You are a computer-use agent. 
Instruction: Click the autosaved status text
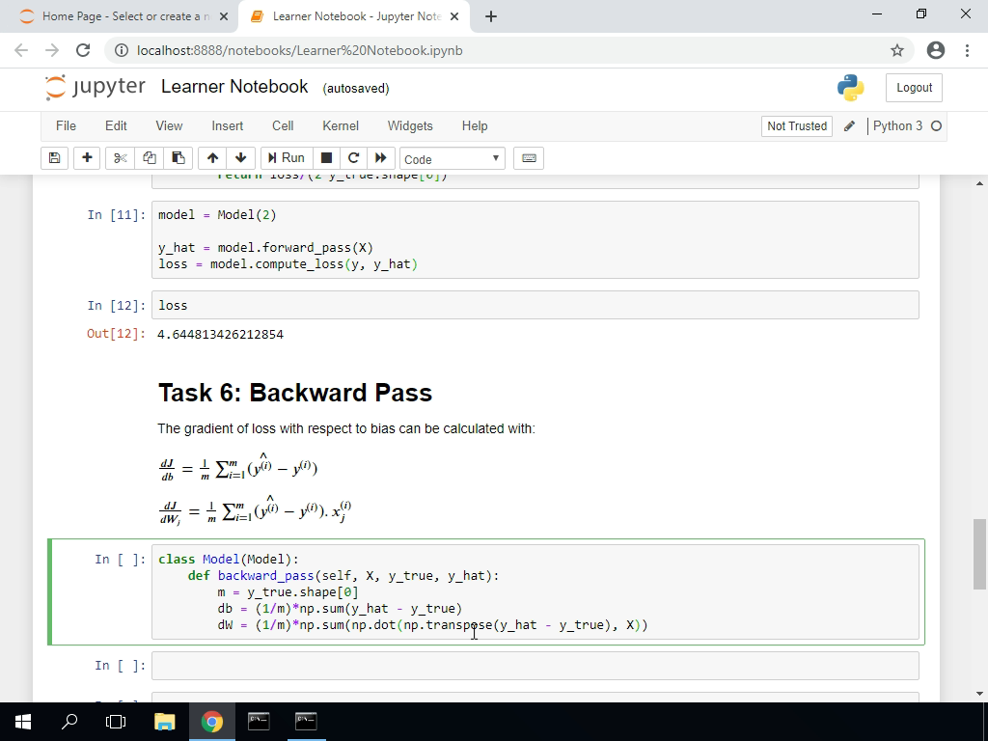tap(356, 88)
